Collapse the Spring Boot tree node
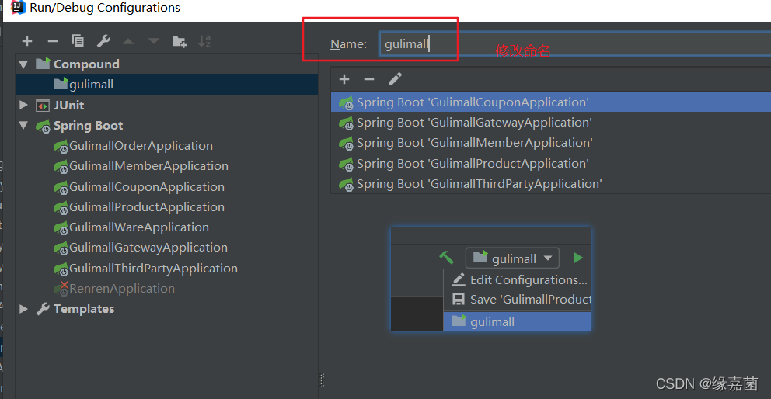This screenshot has width=771, height=399. coord(23,126)
